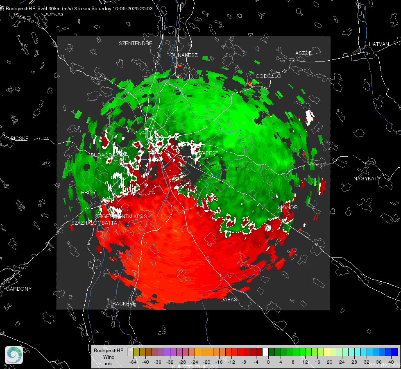Select the NAGYKATA town label
This screenshot has width=401, height=369.
tap(367, 178)
